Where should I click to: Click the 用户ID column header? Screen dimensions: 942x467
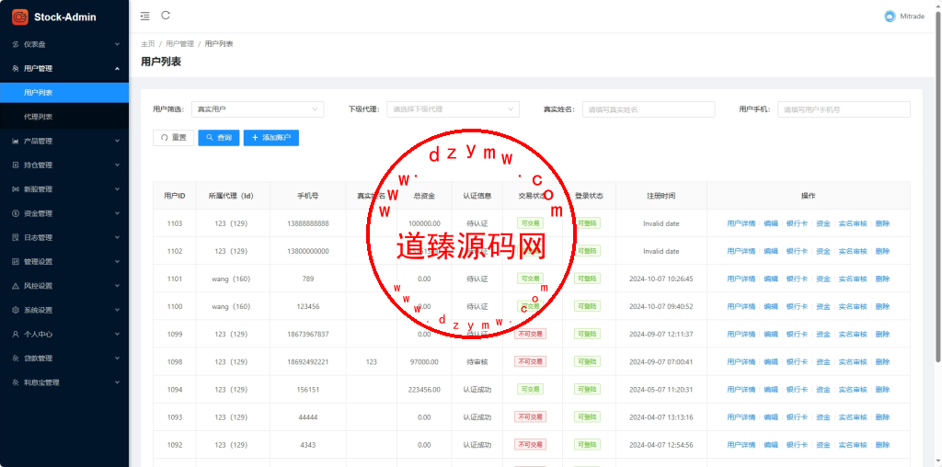(174, 196)
